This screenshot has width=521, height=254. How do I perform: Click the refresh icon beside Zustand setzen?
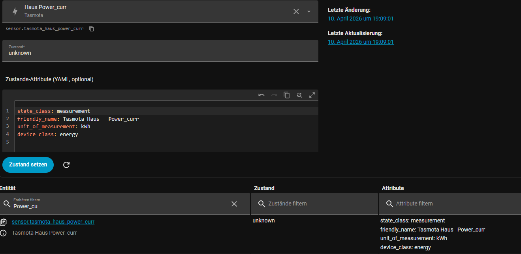point(66,165)
